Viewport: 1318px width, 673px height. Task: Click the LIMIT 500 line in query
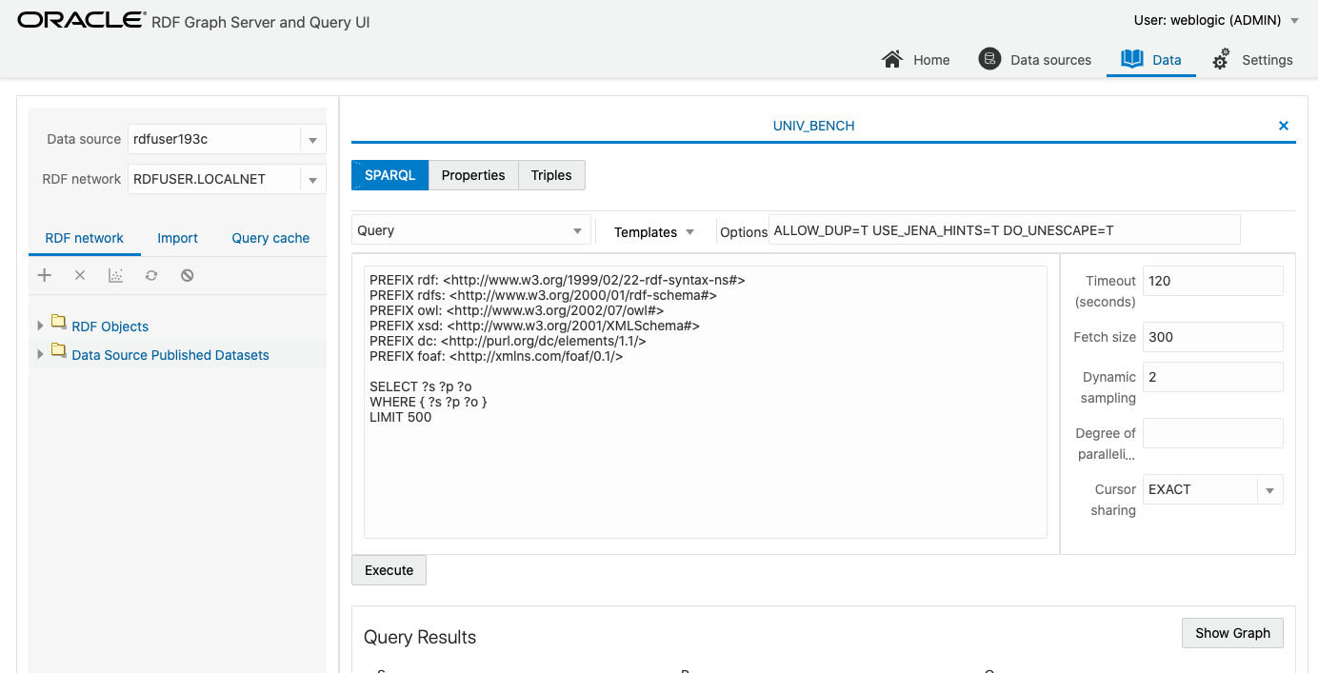(x=401, y=417)
